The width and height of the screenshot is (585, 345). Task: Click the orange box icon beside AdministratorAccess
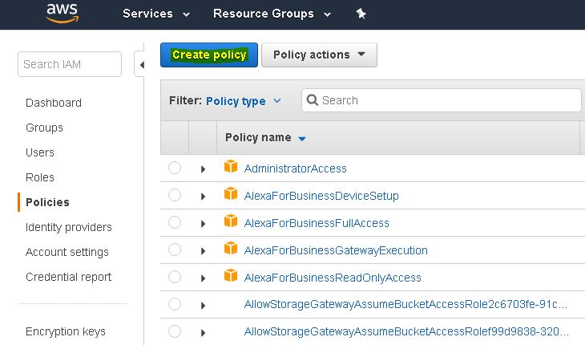click(x=231, y=168)
